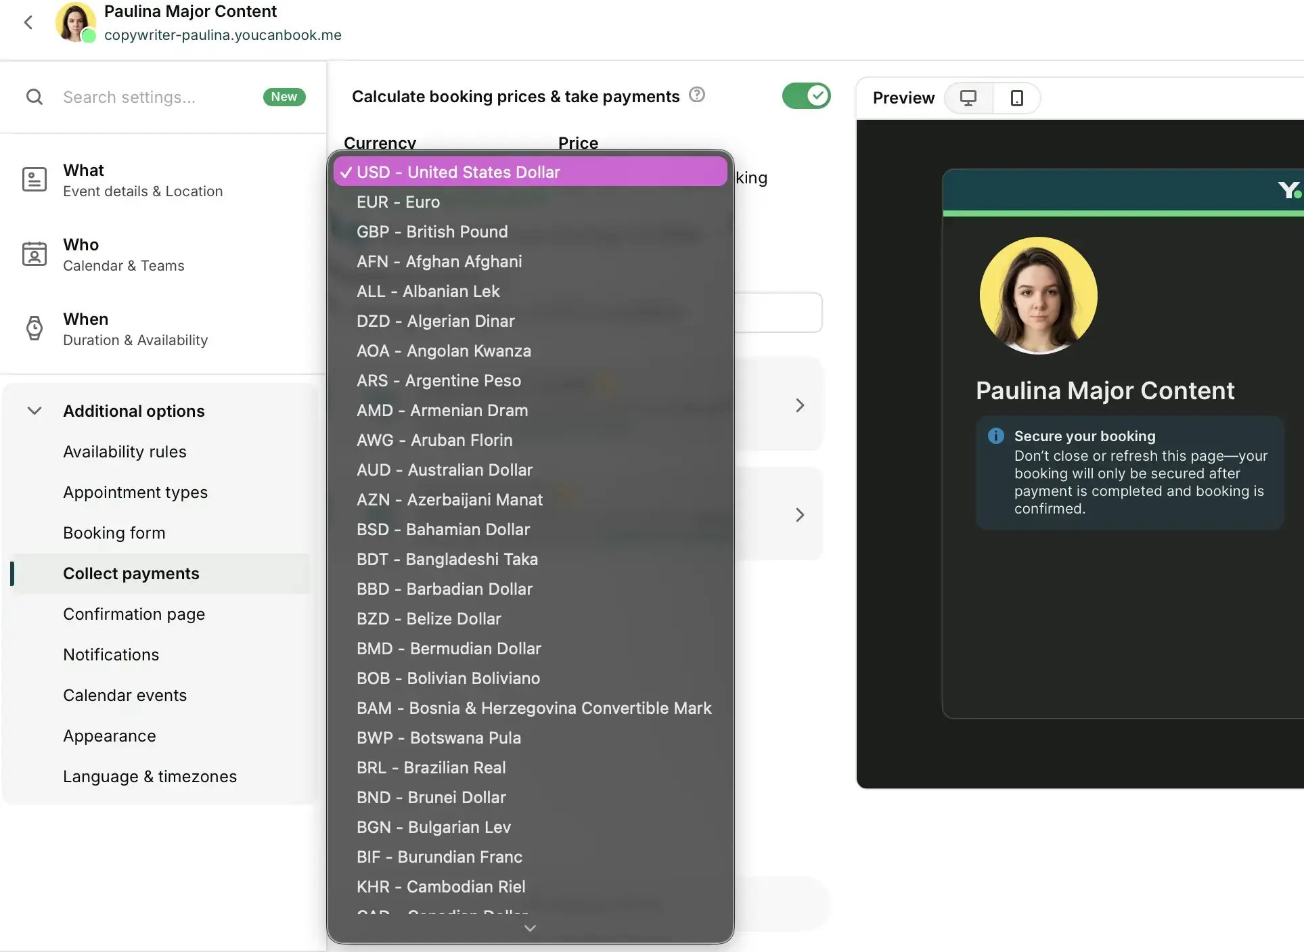Show more currencies with the down chevron
Image resolution: width=1304 pixels, height=952 pixels.
click(x=531, y=928)
